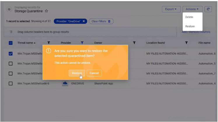218x122 pixels.
Task: Check the last row's checkbox
Action: 11,84
